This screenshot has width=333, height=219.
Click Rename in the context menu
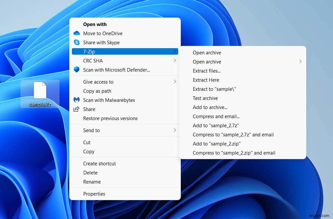(x=92, y=182)
